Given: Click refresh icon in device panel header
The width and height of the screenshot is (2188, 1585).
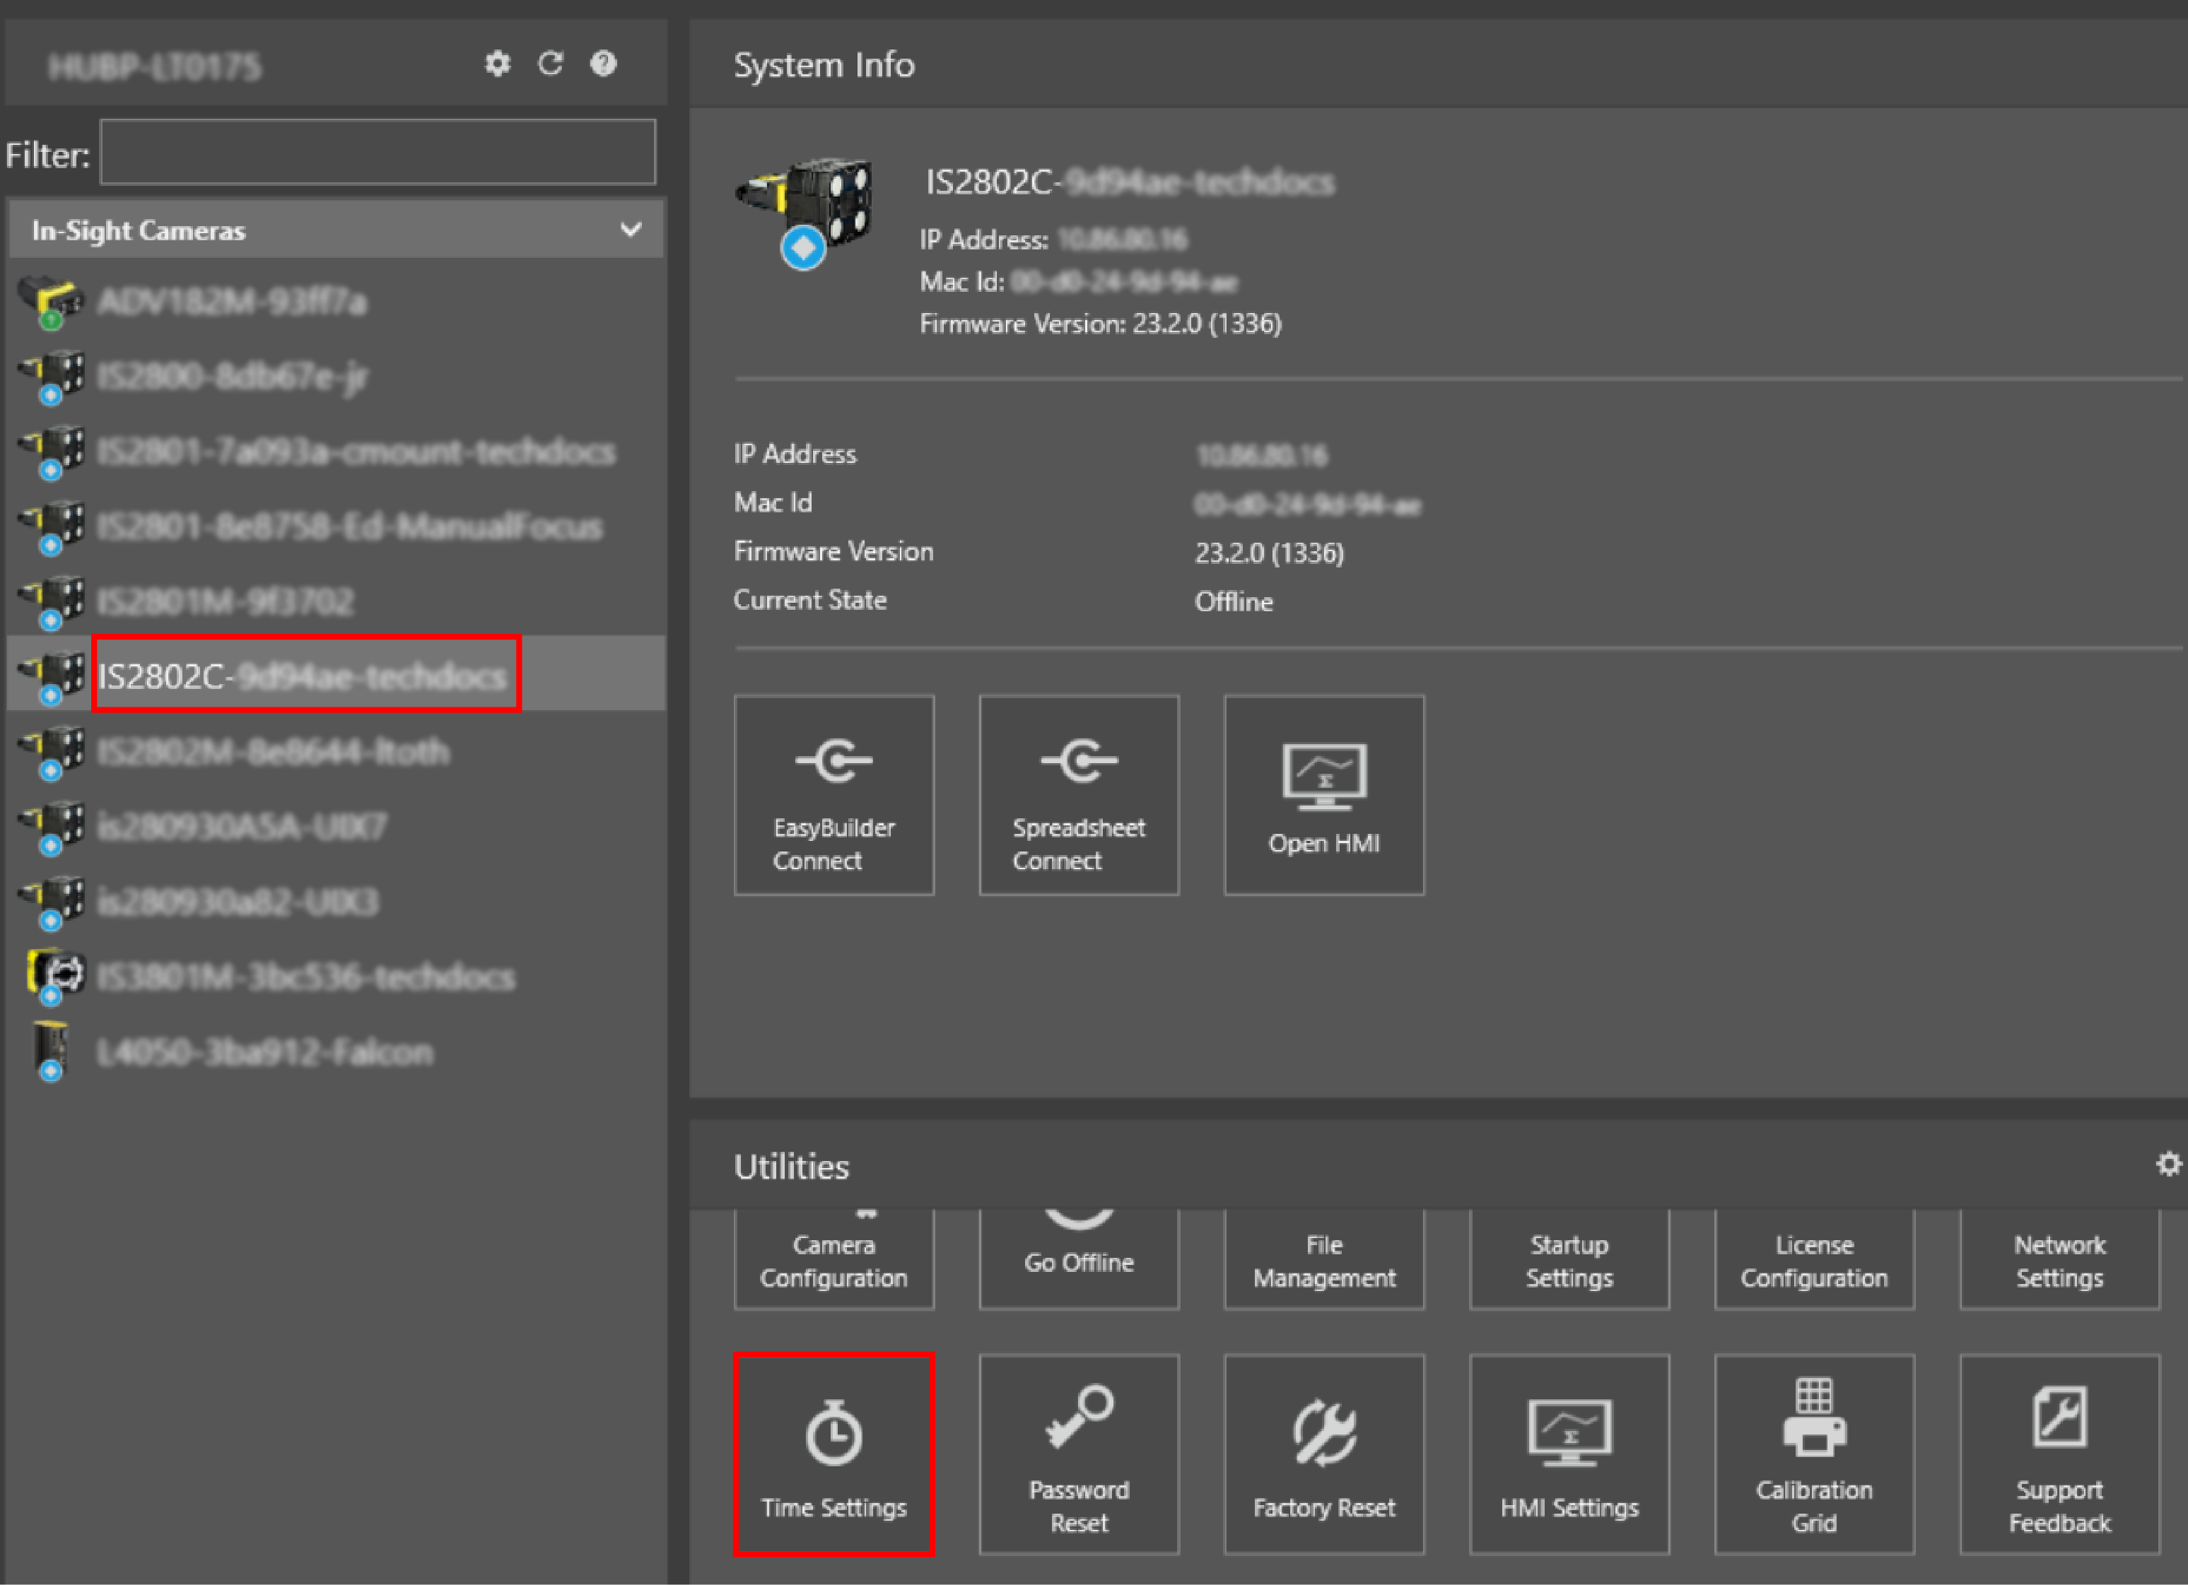Looking at the screenshot, I should click(x=550, y=64).
